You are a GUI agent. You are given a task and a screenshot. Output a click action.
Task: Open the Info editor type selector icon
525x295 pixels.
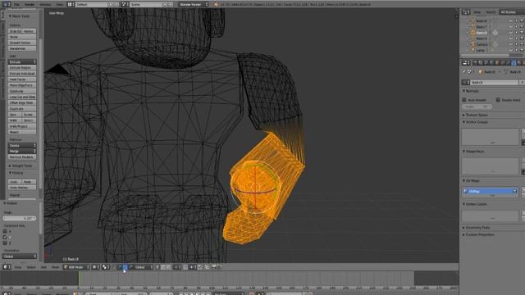tap(6, 4)
